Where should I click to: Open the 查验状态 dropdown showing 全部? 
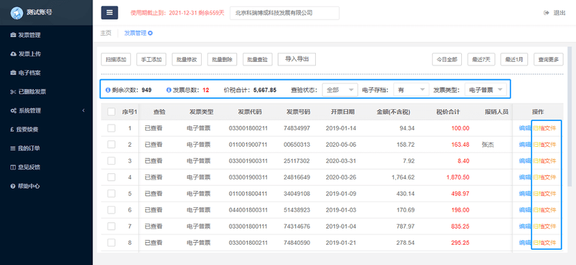(x=339, y=90)
